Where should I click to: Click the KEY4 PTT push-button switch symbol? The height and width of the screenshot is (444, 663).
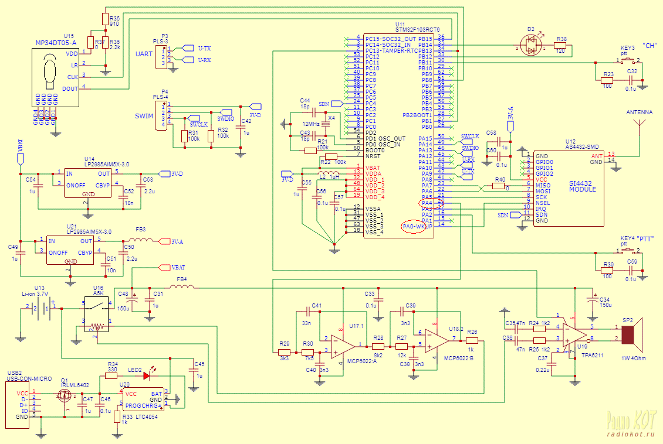pos(628,251)
